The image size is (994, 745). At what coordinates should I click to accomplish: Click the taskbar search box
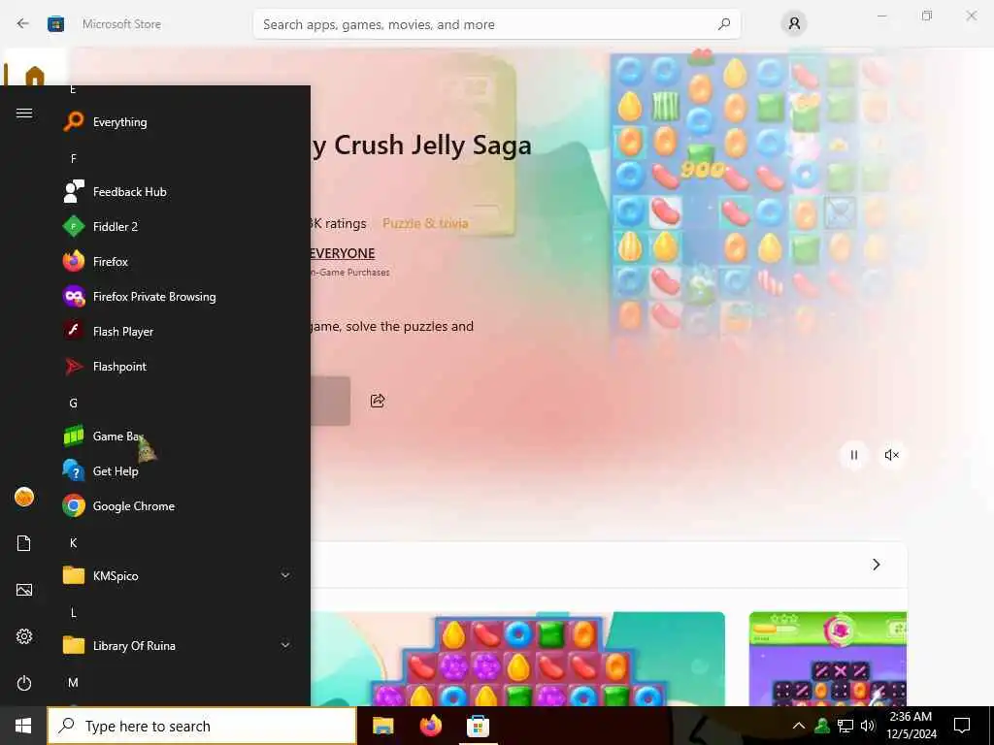tap(202, 726)
